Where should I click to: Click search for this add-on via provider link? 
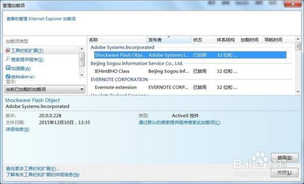click(179, 122)
